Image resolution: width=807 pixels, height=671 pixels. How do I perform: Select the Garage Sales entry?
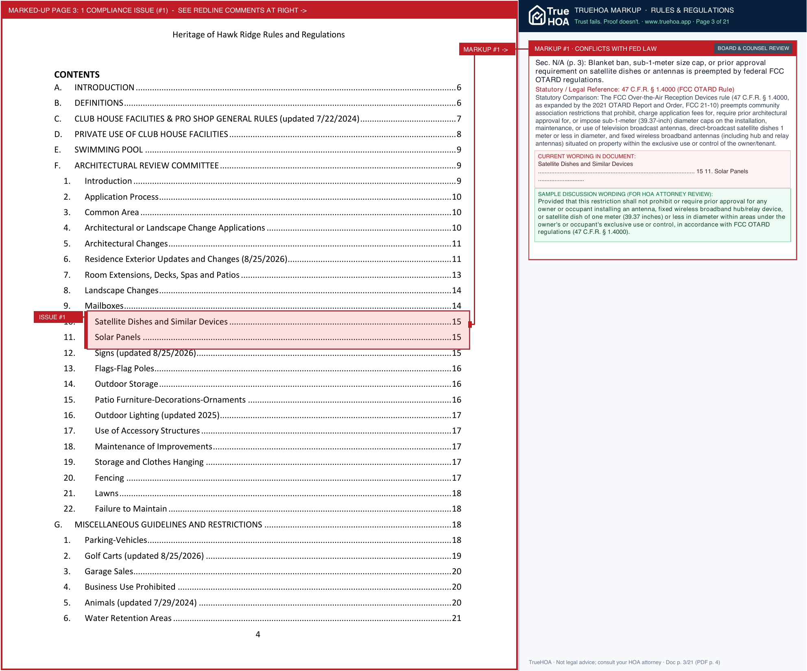pos(262,571)
